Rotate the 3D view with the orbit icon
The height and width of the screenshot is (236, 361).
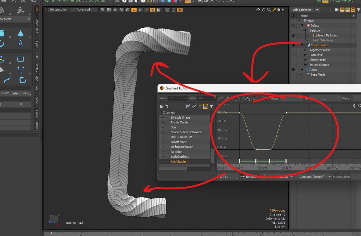(264, 10)
